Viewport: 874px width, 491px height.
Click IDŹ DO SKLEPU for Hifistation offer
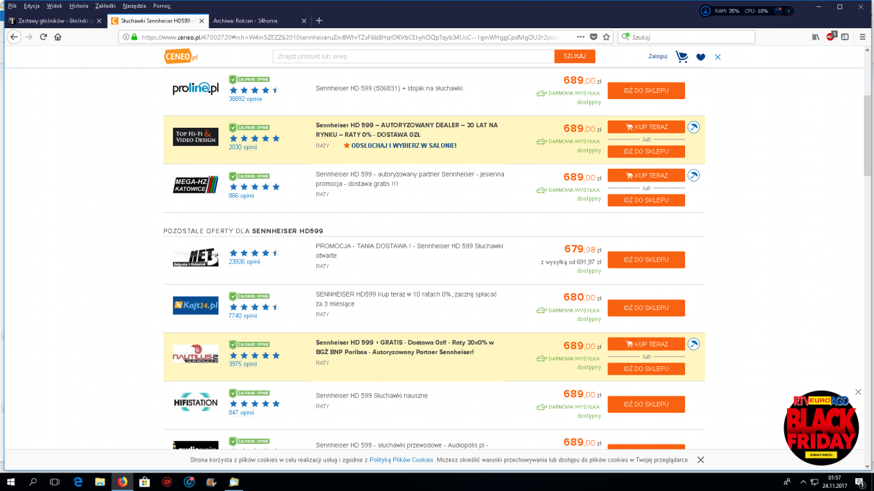click(646, 405)
